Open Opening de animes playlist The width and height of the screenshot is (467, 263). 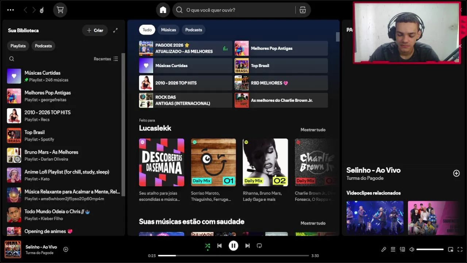(x=63, y=231)
